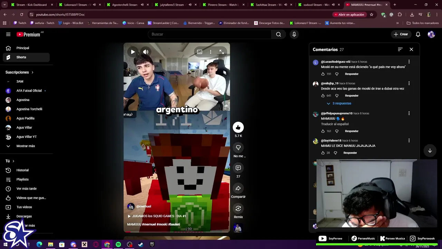442x249 pixels.
Task: Go to next short with down arrow
Action: 430,150
